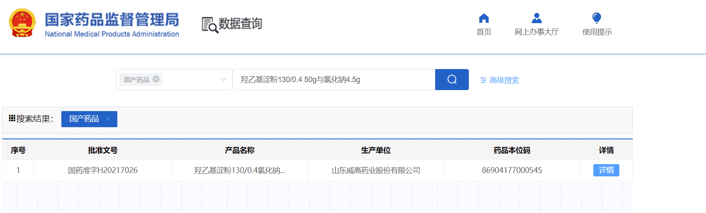Go to 首页 in the top navigation
The image size is (706, 213).
(x=484, y=32)
